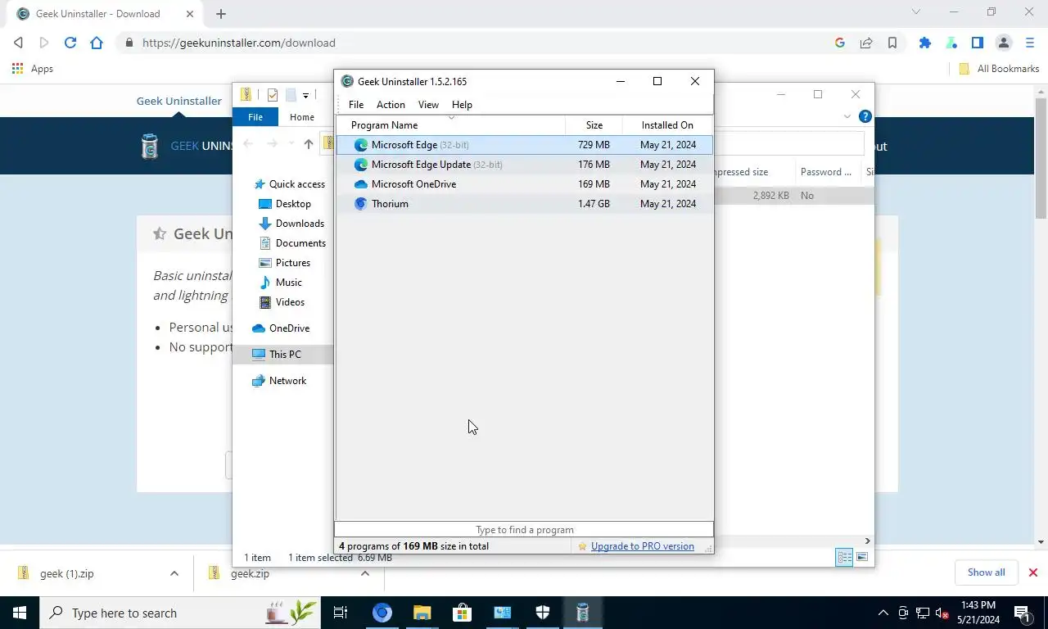
Task: Show hidden system tray icons
Action: point(883,613)
